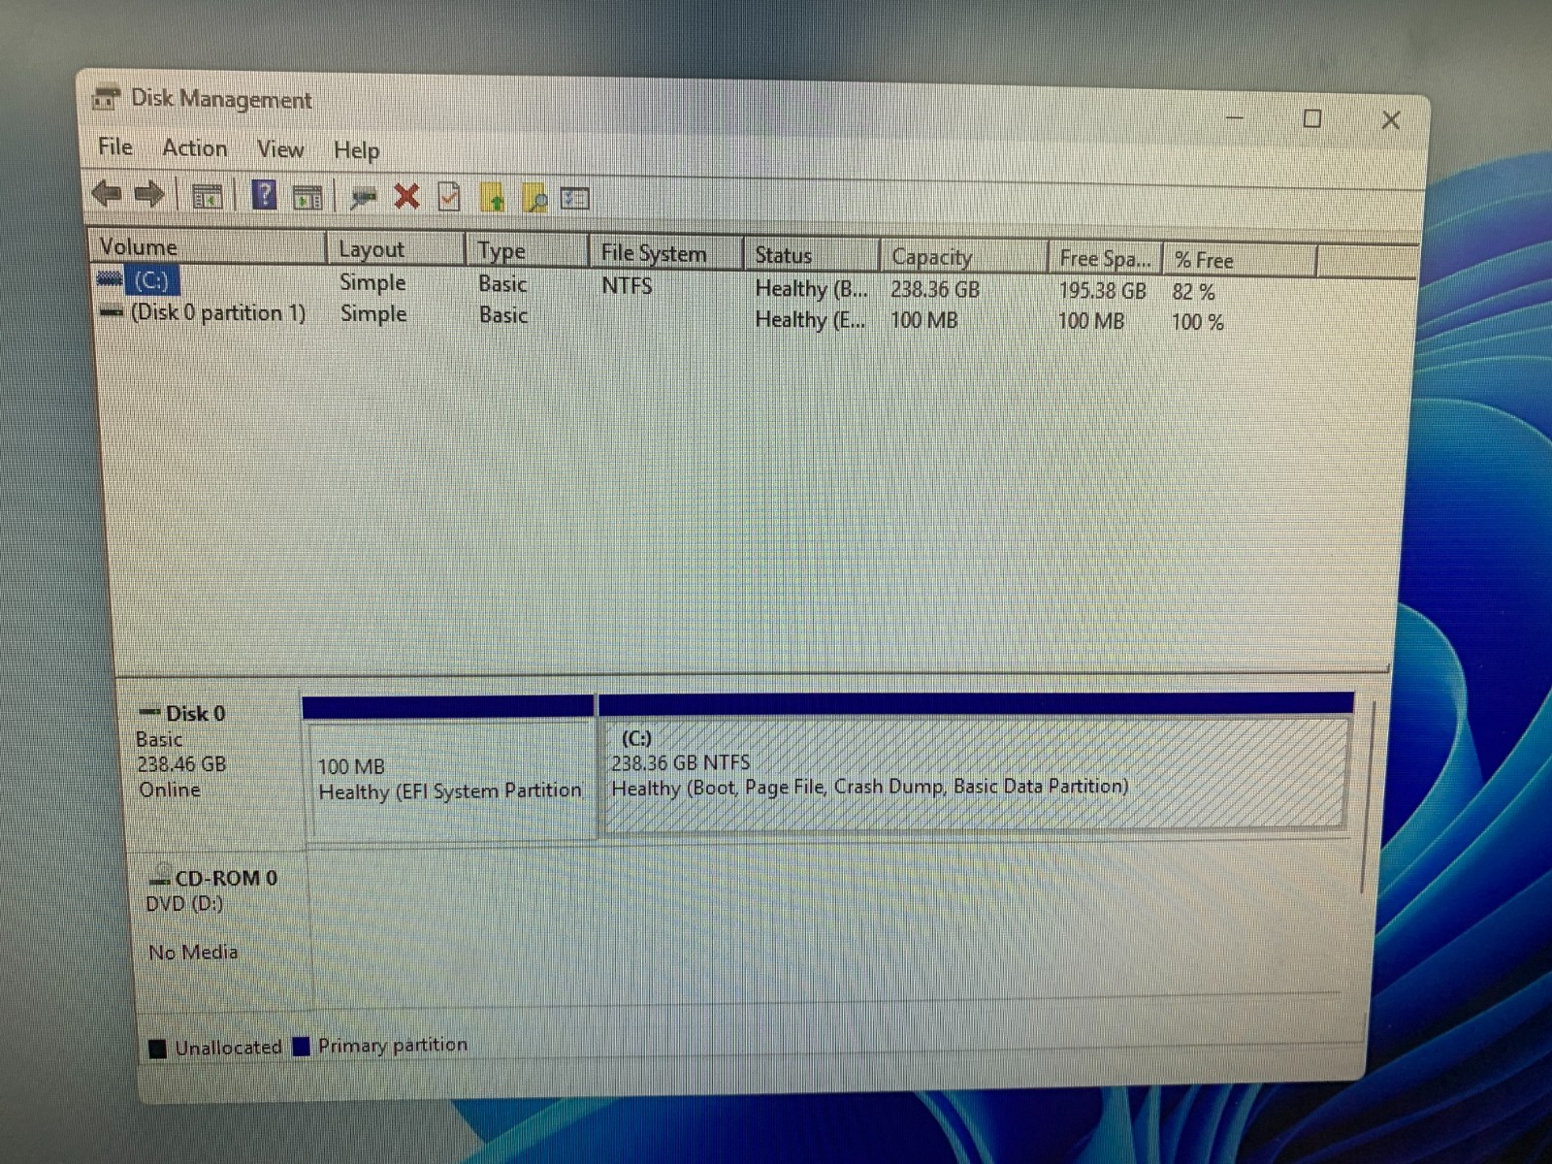The image size is (1552, 1164).
Task: Click the yellow folder green-arrow icon
Action: point(493,198)
